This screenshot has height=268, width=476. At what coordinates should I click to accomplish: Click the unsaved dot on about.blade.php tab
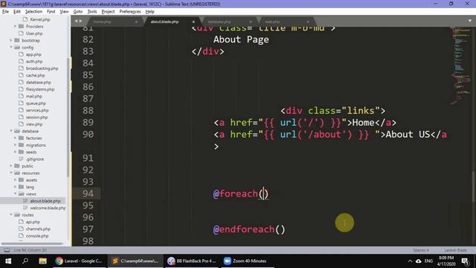(193, 22)
